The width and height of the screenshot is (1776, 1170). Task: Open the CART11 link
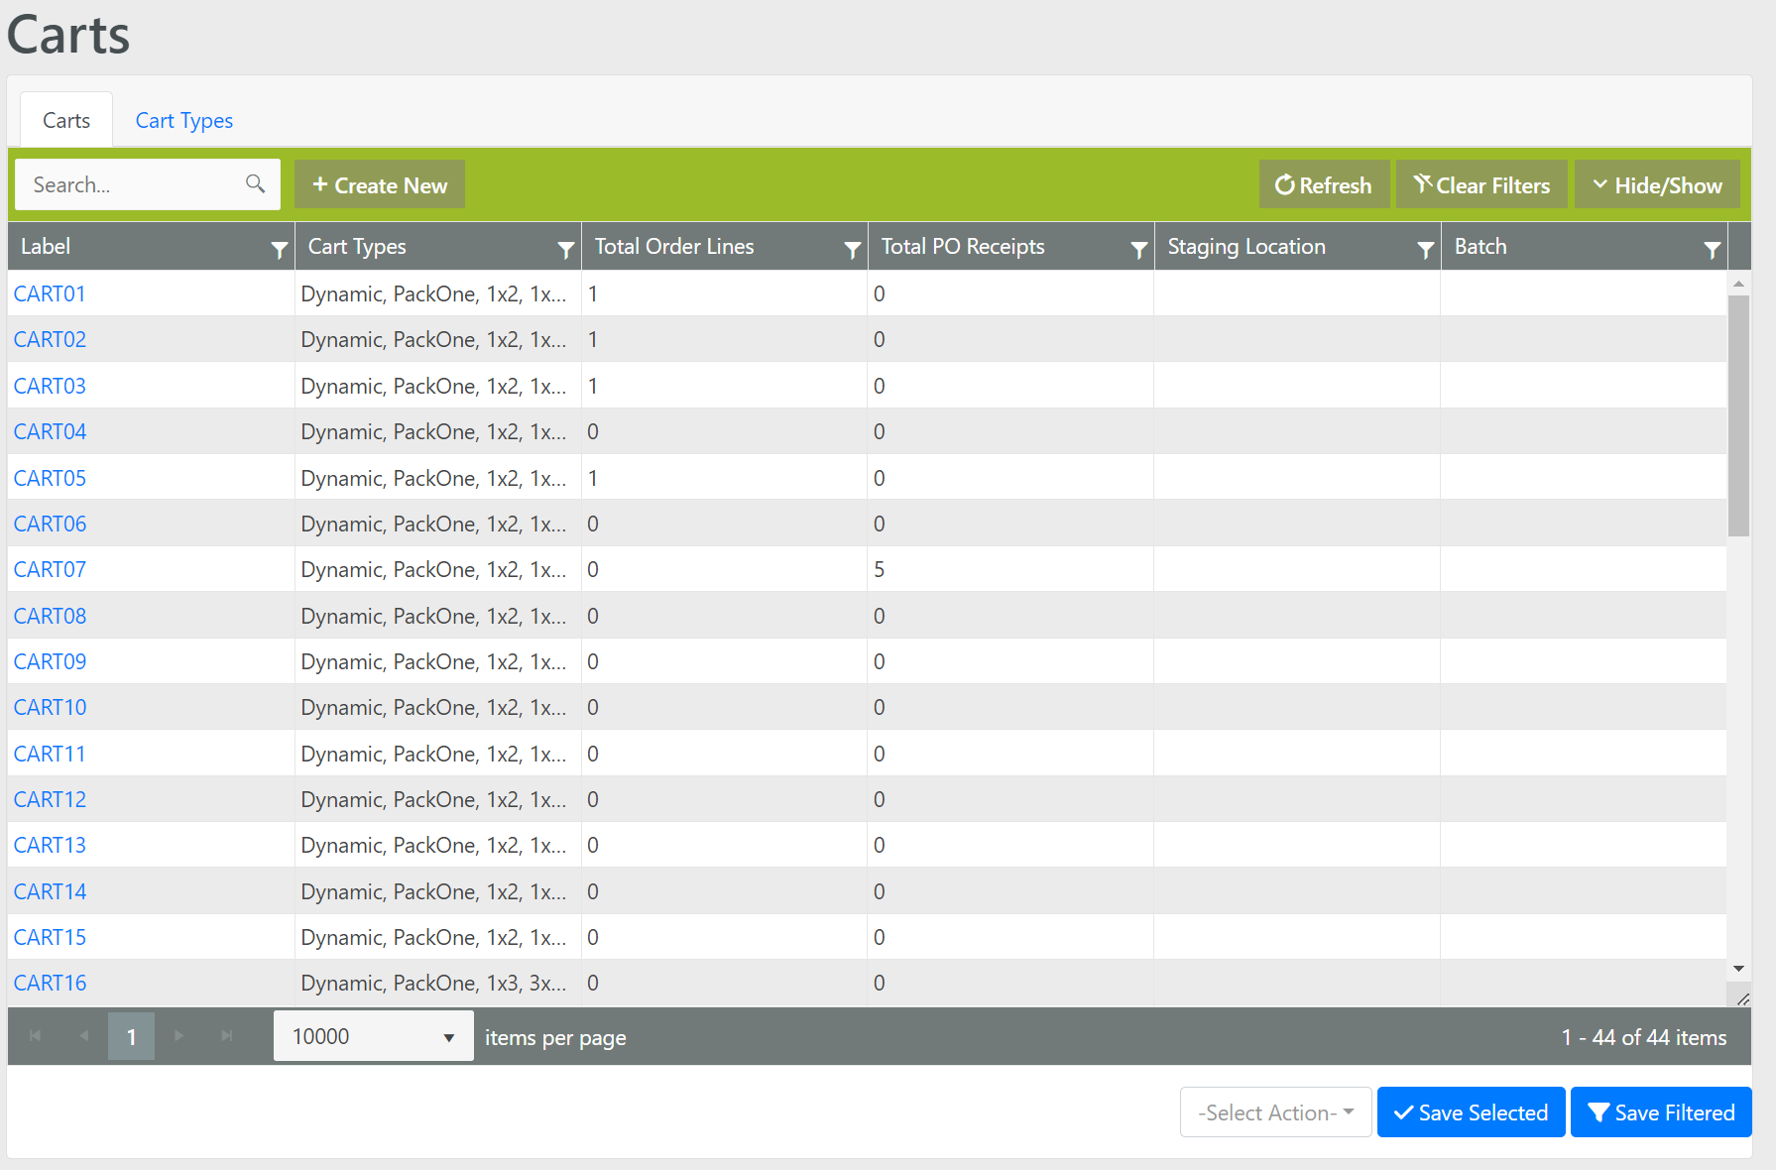[x=50, y=754]
